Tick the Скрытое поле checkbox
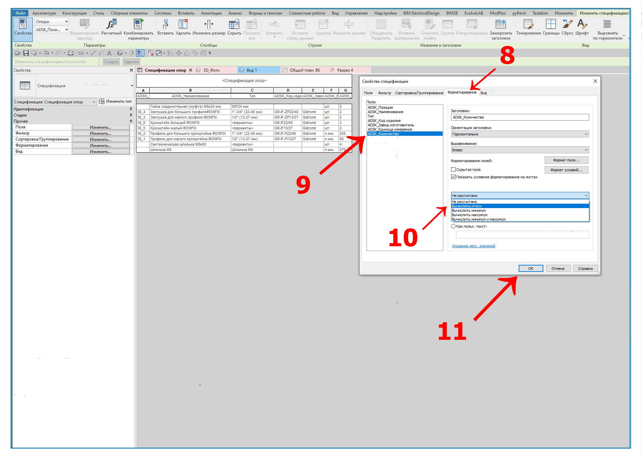 453,170
